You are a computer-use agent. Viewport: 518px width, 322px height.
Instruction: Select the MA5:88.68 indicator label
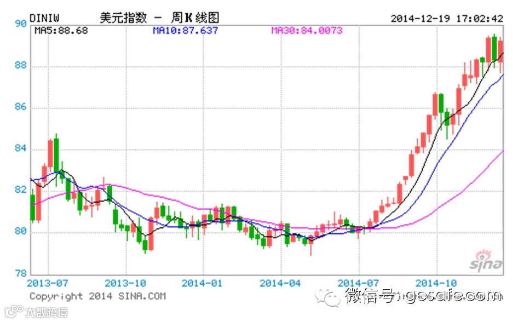coord(61,31)
